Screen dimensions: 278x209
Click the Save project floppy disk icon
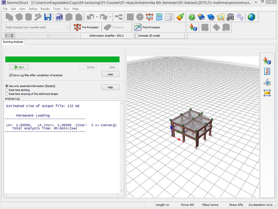point(48,17)
